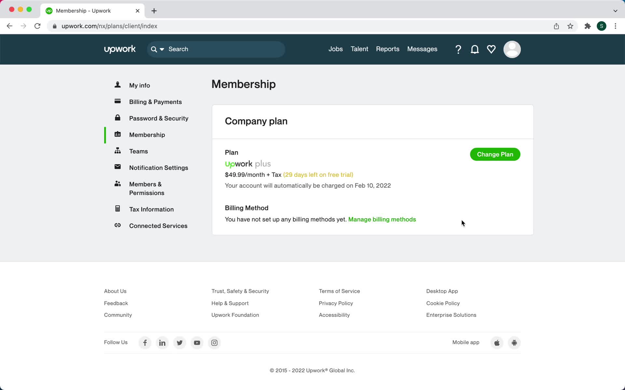Image resolution: width=625 pixels, height=390 pixels.
Task: Bookmark this page with star icon
Action: pyautogui.click(x=570, y=26)
